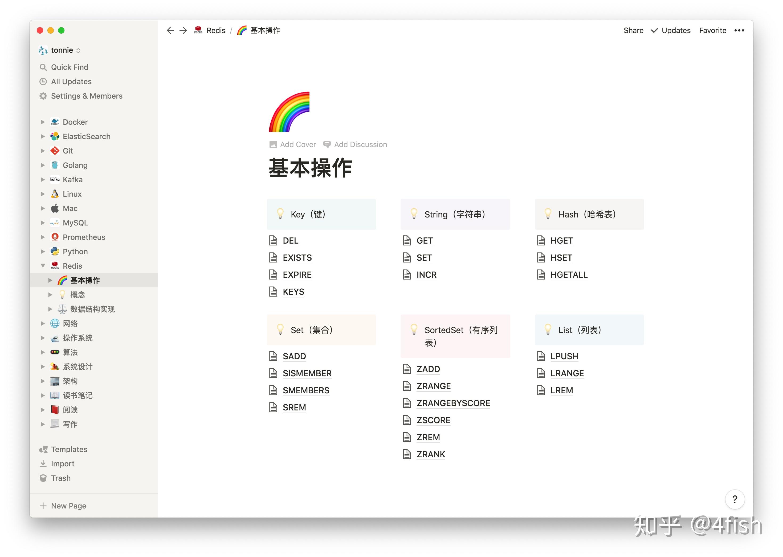The height and width of the screenshot is (557, 783).
Task: Browse the Templates gallery
Action: pos(68,449)
